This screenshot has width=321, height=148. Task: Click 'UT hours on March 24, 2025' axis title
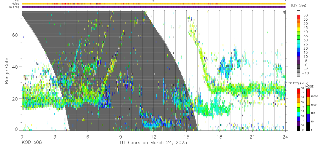tap(153, 143)
